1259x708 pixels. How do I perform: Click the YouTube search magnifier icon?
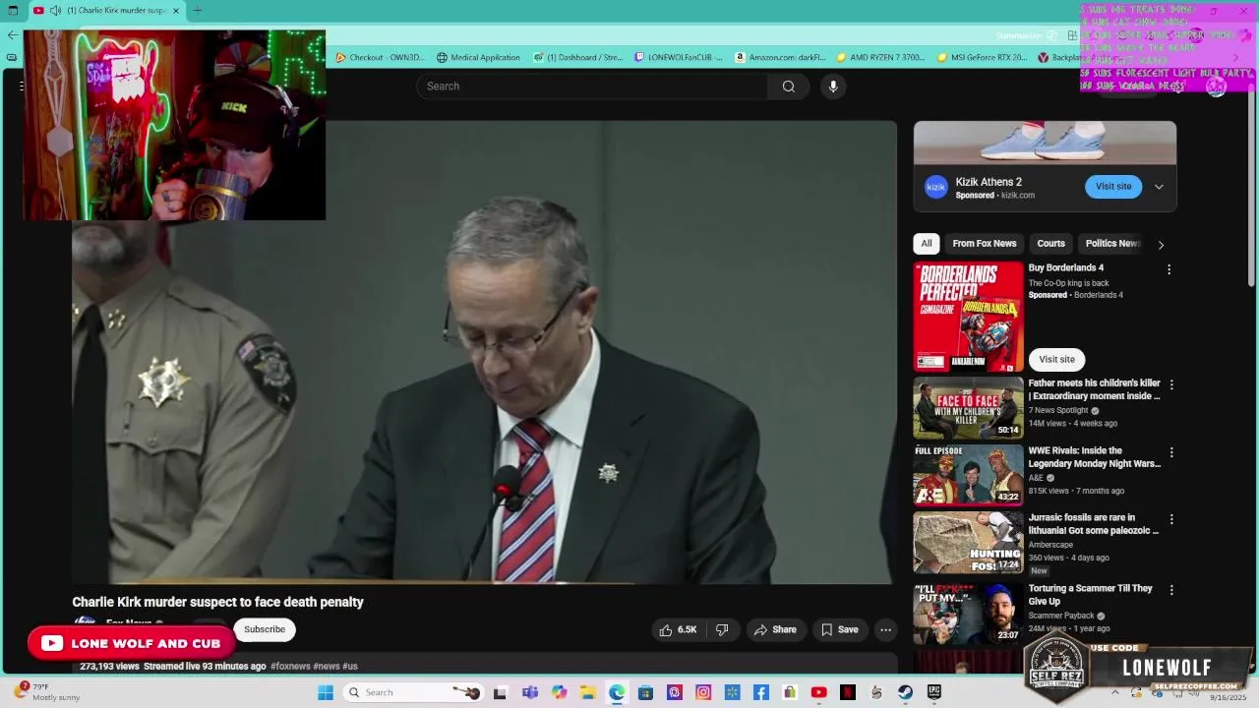[788, 87]
